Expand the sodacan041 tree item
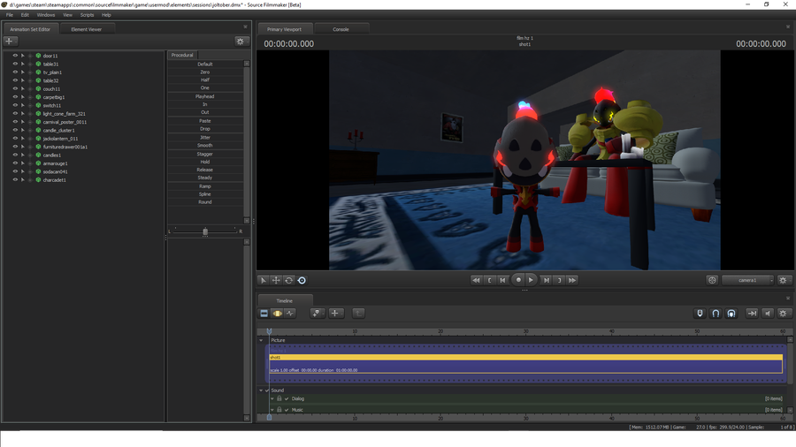This screenshot has height=447, width=796. [22, 171]
